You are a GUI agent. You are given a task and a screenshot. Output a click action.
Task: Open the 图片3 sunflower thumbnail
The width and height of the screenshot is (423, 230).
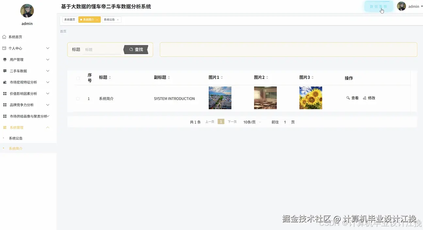point(311,98)
